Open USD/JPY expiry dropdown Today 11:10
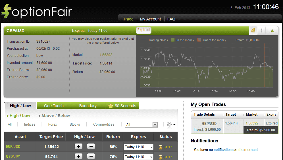 click(x=138, y=157)
